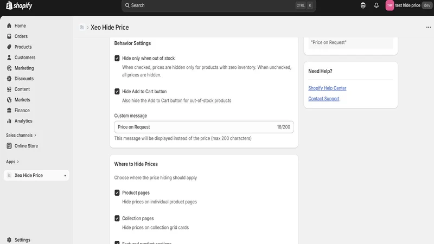Click the search magnifier icon

click(x=127, y=5)
